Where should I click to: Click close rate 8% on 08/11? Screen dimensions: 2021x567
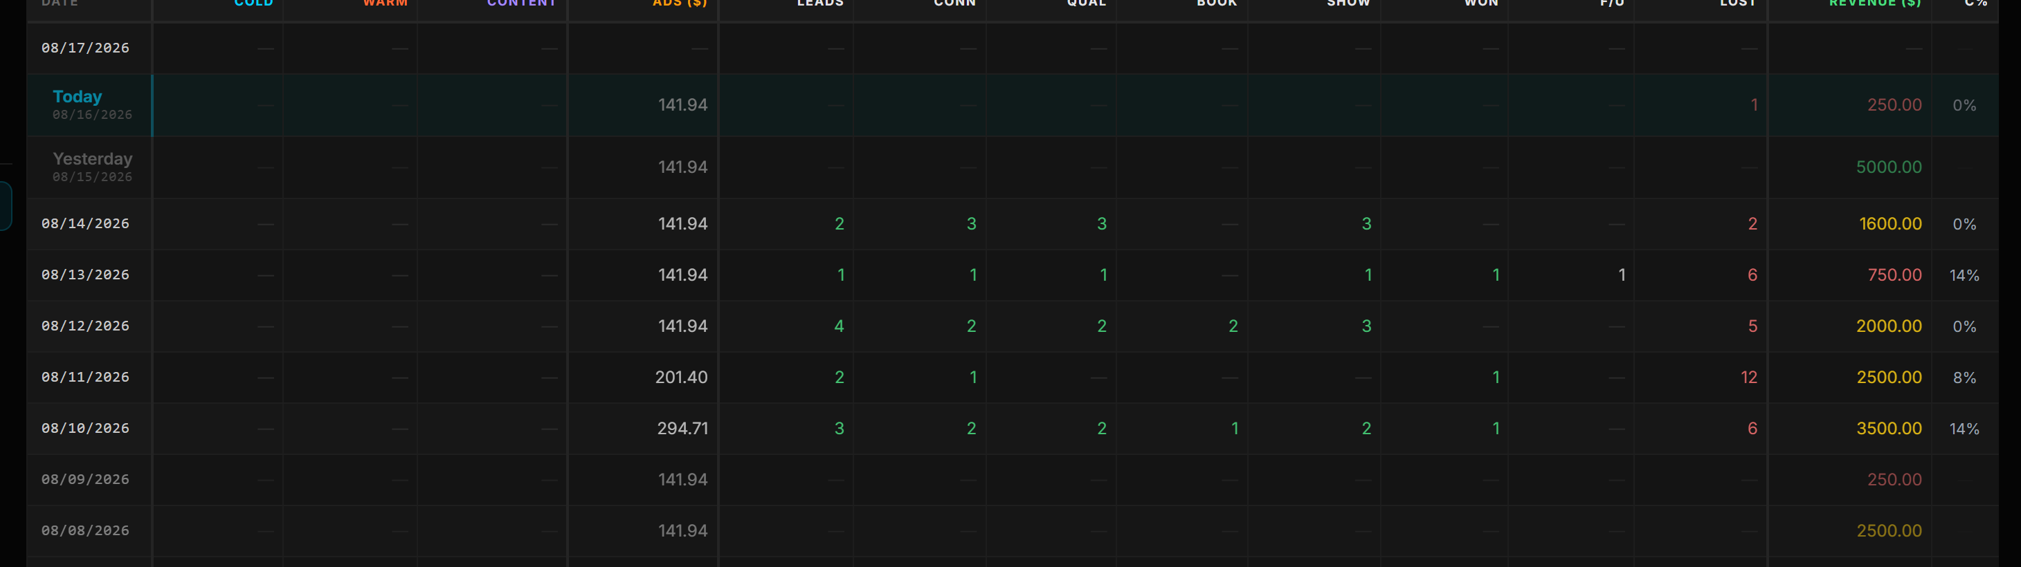[1964, 378]
